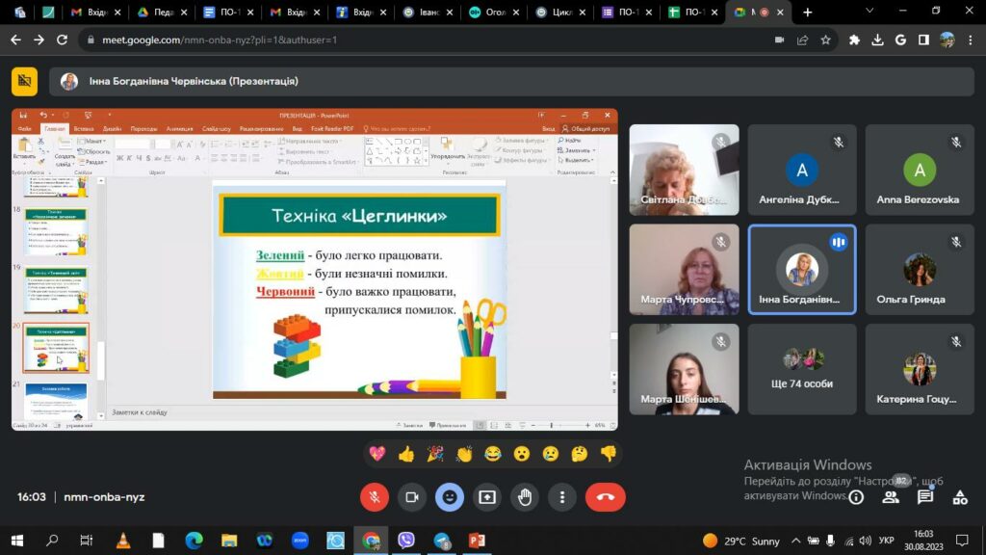Send the thumbs up reaction emoji
The width and height of the screenshot is (986, 555).
(406, 454)
